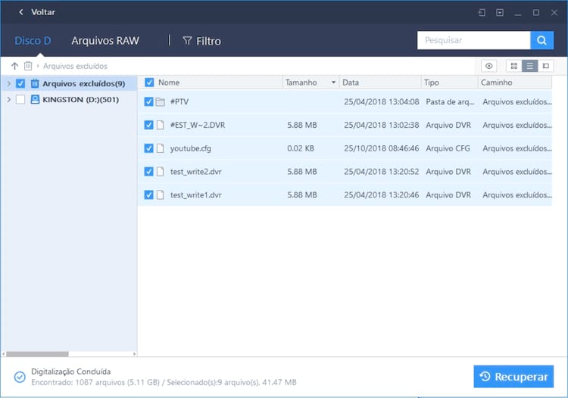Screen dimensions: 568x398
Task: Click the #PTV folder icon
Action: coord(160,101)
